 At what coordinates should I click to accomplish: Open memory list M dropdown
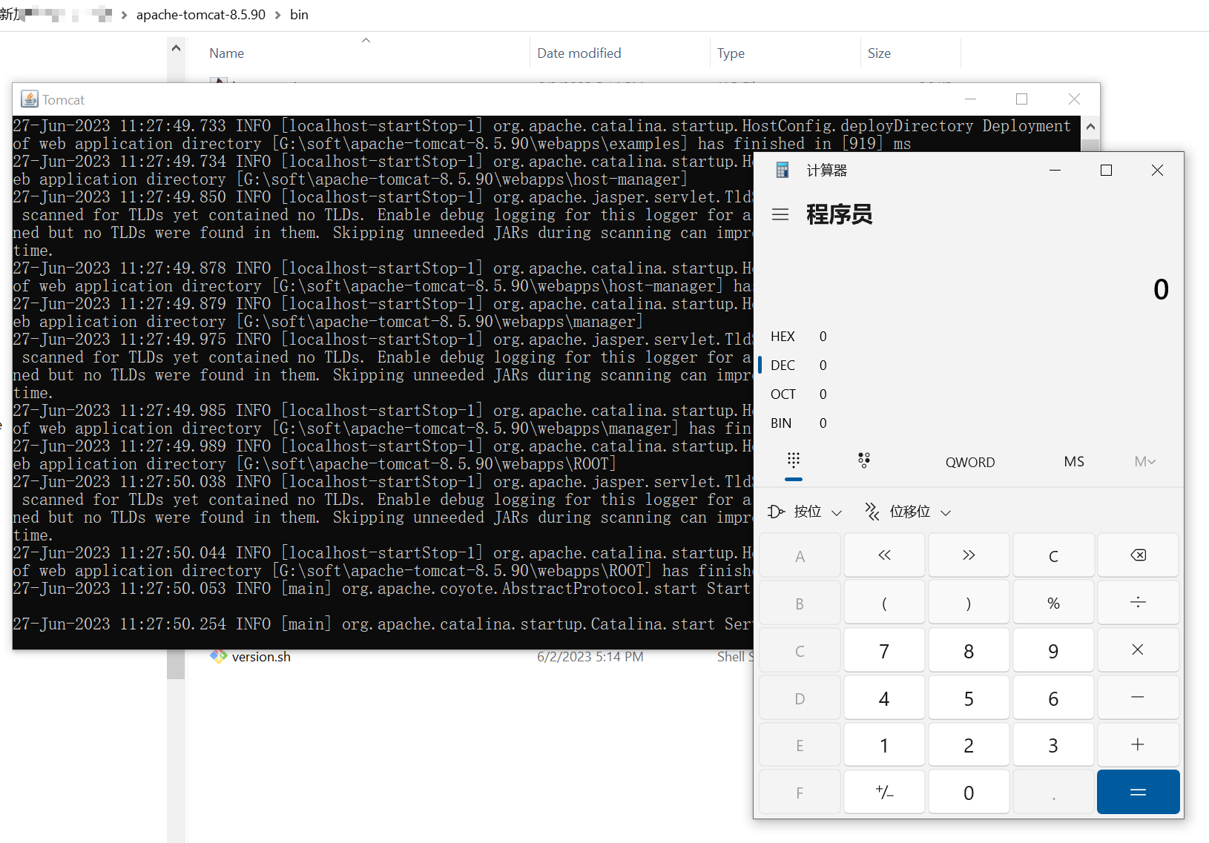point(1144,461)
